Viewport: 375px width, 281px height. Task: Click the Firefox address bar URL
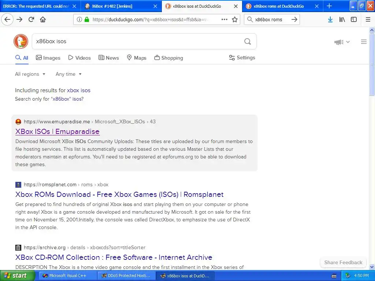pos(149,19)
